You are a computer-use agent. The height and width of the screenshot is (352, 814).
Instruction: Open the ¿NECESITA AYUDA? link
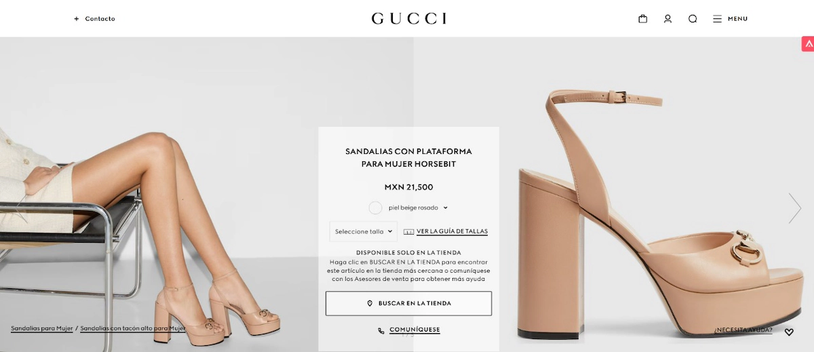[x=743, y=330]
